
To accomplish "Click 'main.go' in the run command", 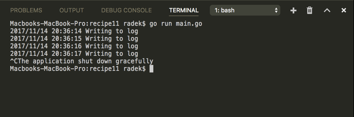I will click(189, 24).
